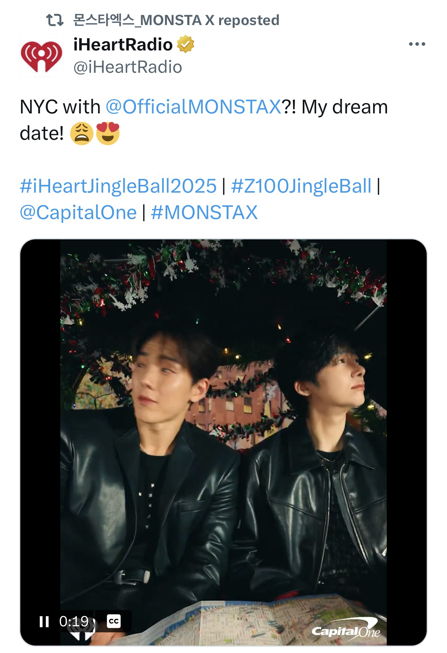Open the #MONSTAX hashtag
Image resolution: width=447 pixels, height=653 pixels.
pyautogui.click(x=204, y=213)
